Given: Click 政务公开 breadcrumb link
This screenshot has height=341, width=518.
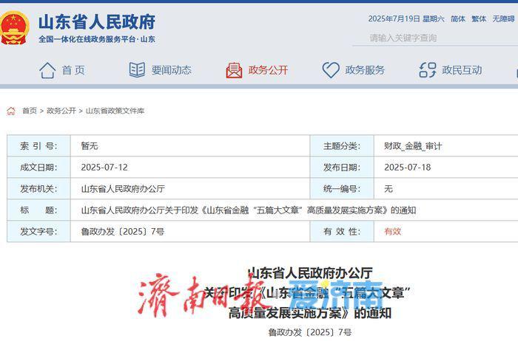Looking at the screenshot, I should click(61, 111).
